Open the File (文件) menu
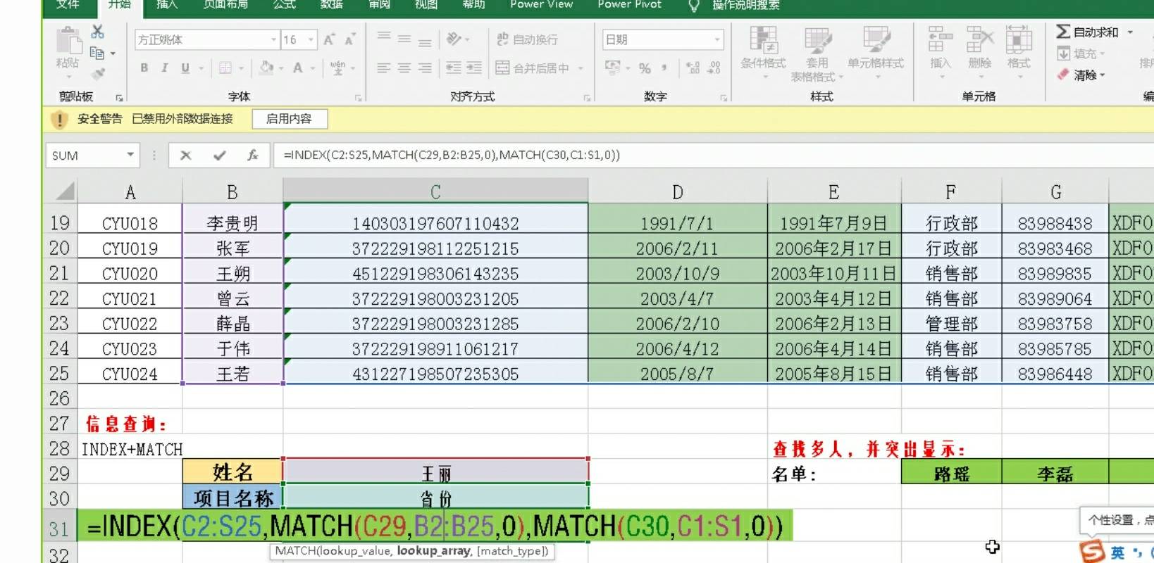The width and height of the screenshot is (1154, 563). [68, 5]
